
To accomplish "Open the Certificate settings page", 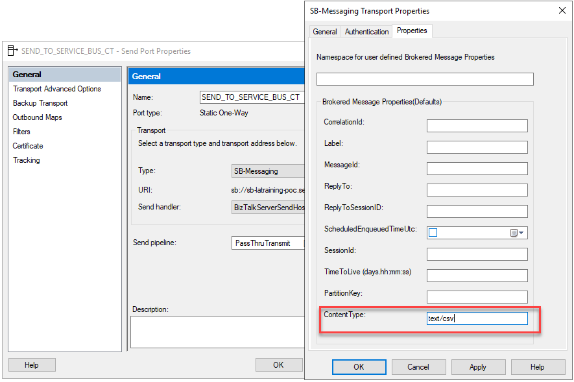I will [x=27, y=145].
